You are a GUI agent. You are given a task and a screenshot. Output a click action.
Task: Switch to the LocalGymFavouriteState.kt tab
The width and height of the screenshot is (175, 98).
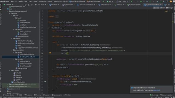click(x=86, y=5)
